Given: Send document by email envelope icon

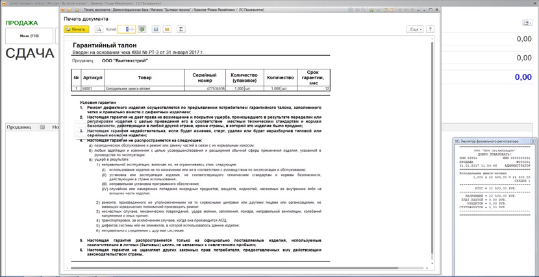Looking at the screenshot, I should (x=167, y=29).
